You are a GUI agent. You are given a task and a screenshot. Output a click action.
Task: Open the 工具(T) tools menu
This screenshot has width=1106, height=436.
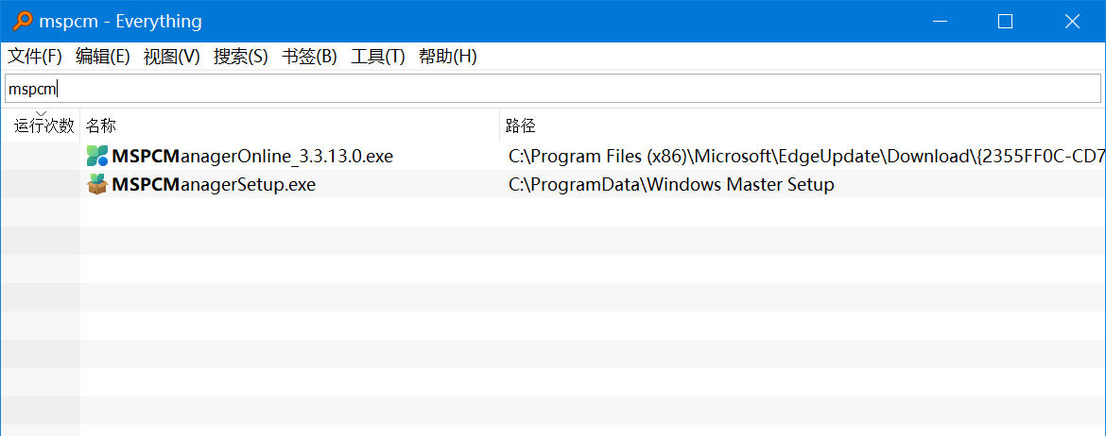coord(378,57)
